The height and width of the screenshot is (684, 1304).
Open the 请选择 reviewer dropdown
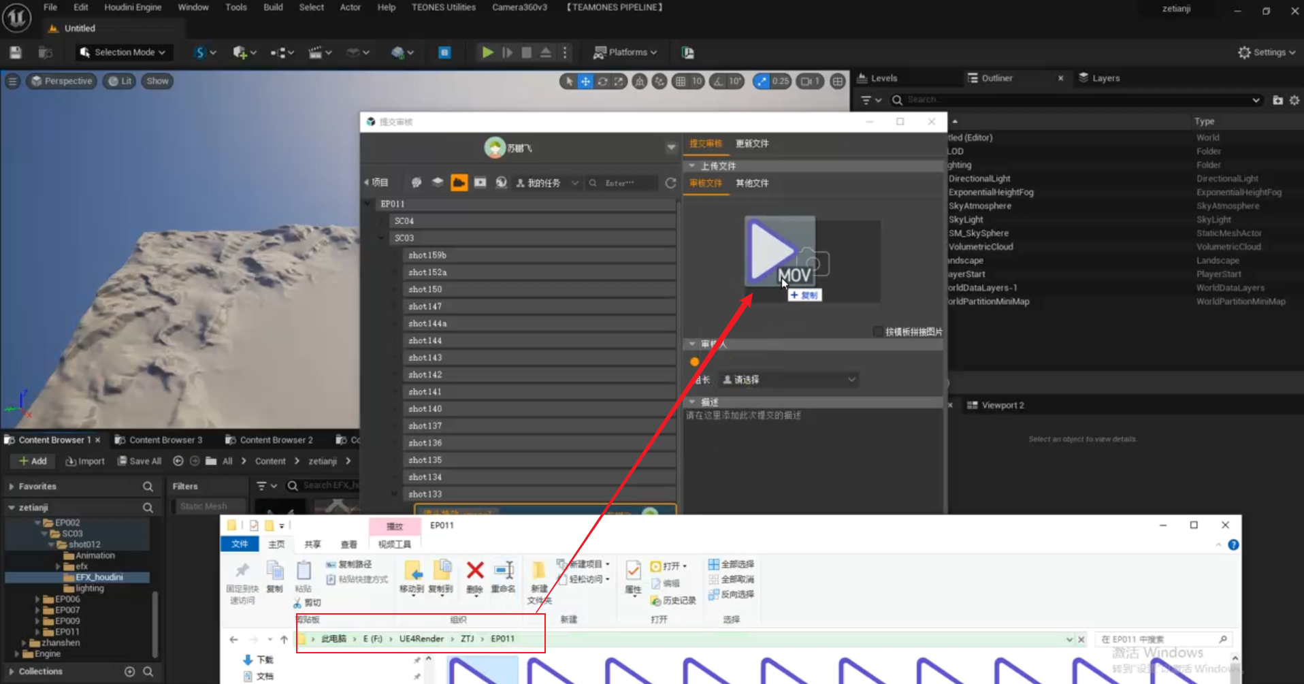[789, 380]
